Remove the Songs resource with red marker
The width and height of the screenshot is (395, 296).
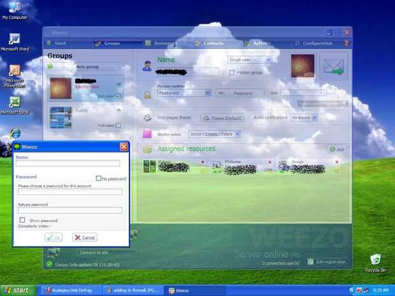[337, 162]
